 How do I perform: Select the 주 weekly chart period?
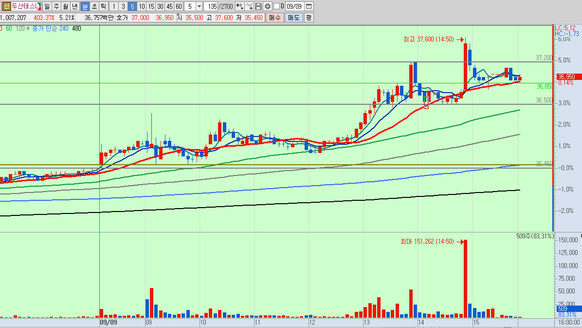[56, 6]
